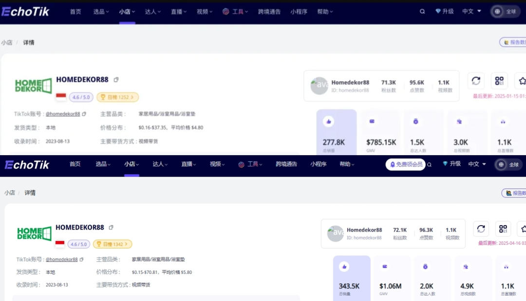Image resolution: width=526 pixels, height=301 pixels.
Task: Open 跨境通告 in the header containing 免费领会员
Action: (286, 164)
